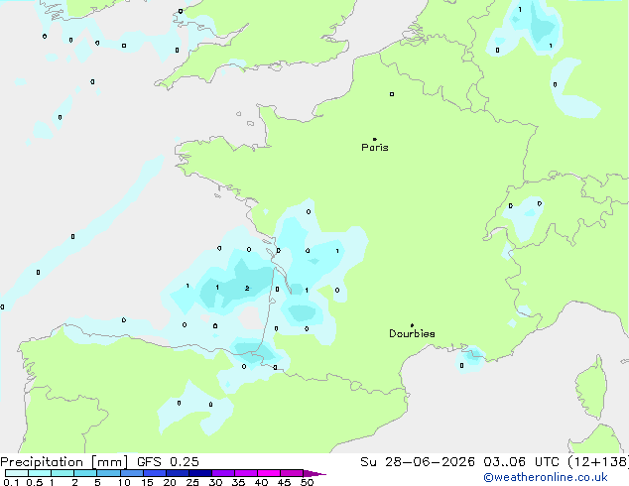This screenshot has width=629, height=486.
Task: Pick the 15–20 mm legend swatch
Action: coord(154,473)
